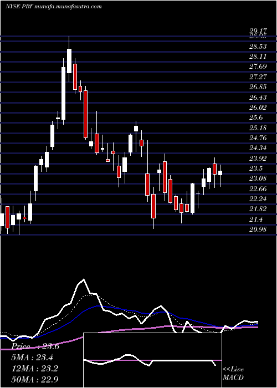The height and width of the screenshot is (388, 277).
Task: Click the 25.6 price axis label
Action: [256, 118]
